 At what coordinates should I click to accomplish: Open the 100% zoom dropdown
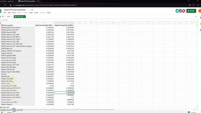[10, 17]
